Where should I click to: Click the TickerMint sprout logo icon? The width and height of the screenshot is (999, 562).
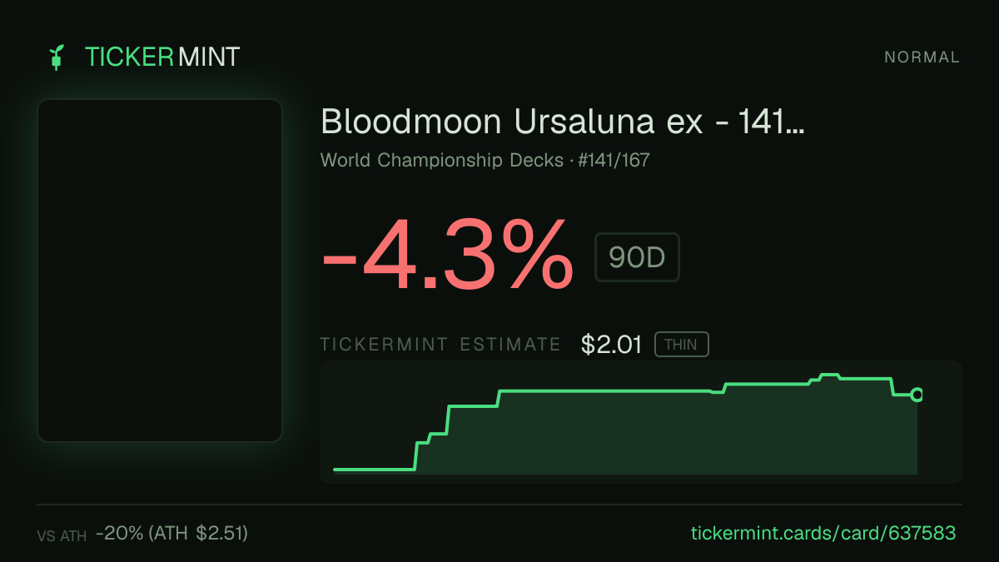pos(57,57)
